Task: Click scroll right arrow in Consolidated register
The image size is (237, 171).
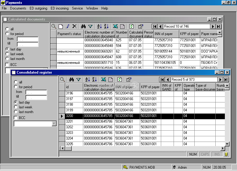Action: 223,148
